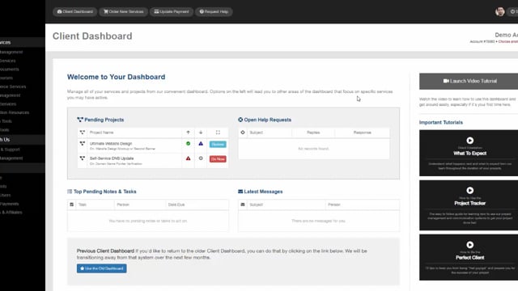Launch Video Tutorial button
This screenshot has width=518, height=291.
tap(469, 81)
